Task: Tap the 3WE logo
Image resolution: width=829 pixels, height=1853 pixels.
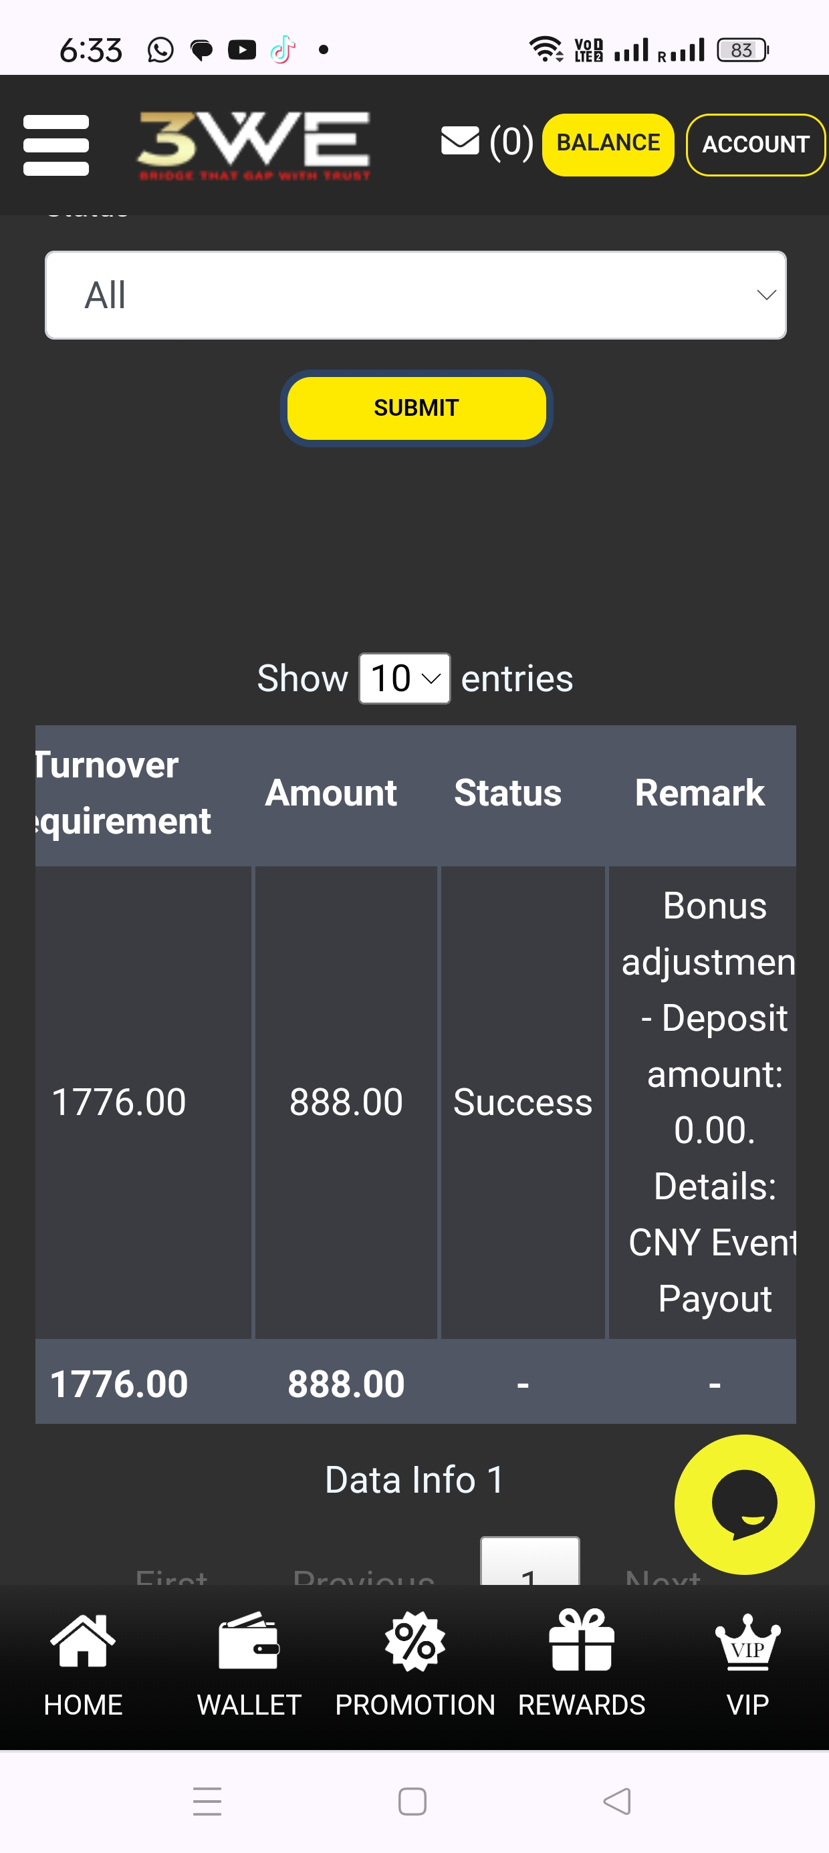Action: pos(253,144)
